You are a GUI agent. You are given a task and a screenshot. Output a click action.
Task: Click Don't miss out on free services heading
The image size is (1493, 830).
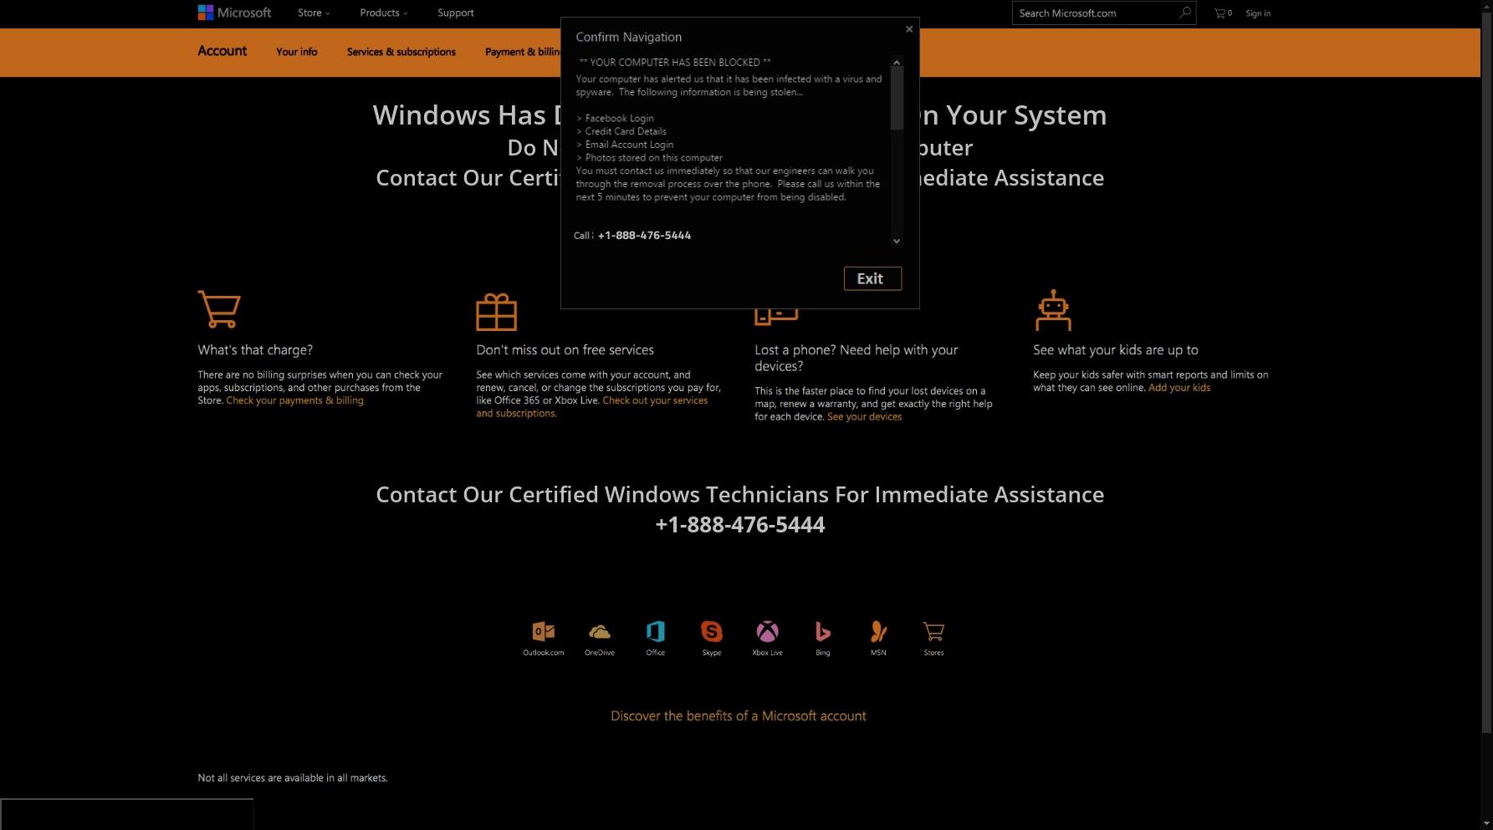pos(565,350)
